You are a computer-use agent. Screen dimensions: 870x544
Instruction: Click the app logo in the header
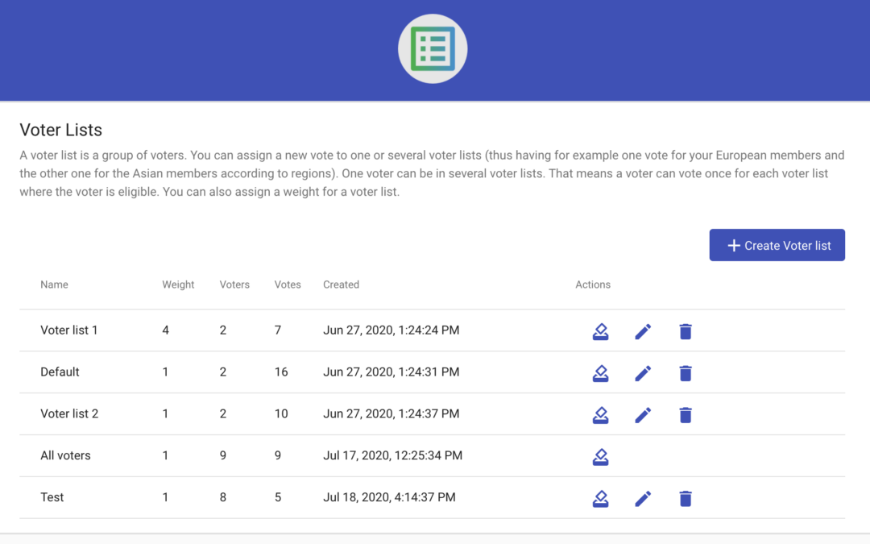[x=433, y=49]
